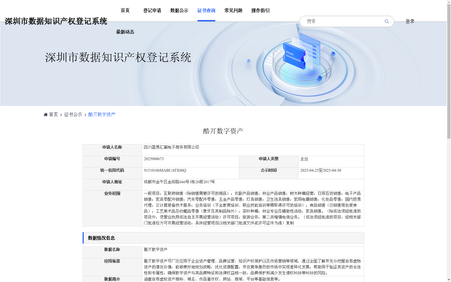Image resolution: width=451 pixels, height=282 pixels.
Task: Click the 业务范围 label cell
Action: (x=112, y=208)
